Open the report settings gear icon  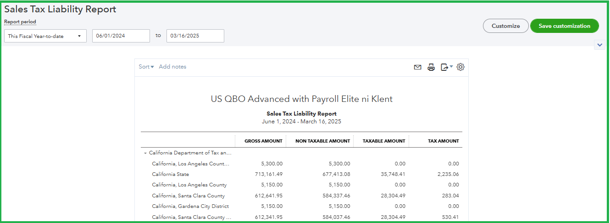460,67
